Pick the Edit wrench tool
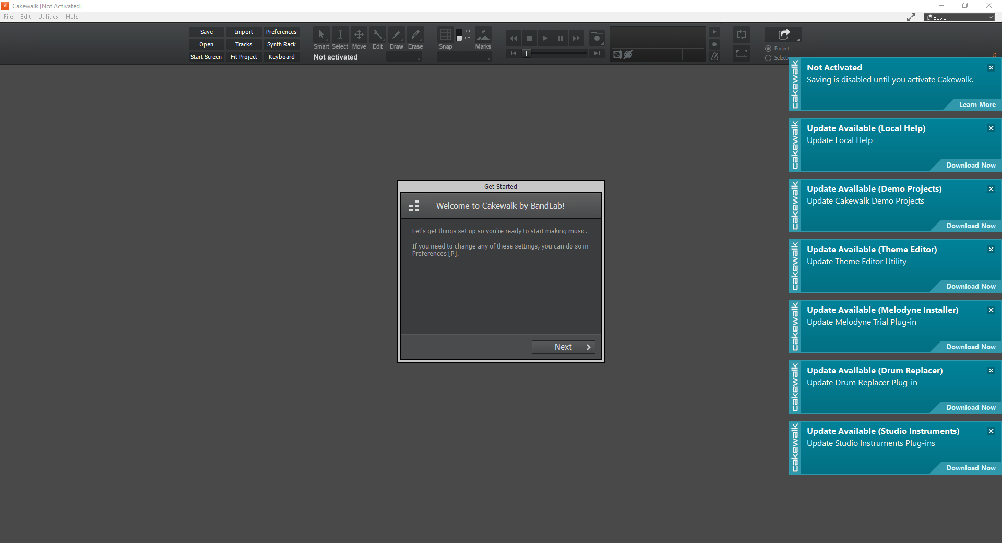The height and width of the screenshot is (543, 1002). (x=377, y=35)
